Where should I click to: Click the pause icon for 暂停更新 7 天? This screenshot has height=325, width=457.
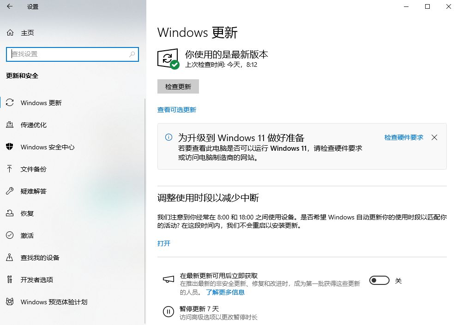tap(168, 312)
